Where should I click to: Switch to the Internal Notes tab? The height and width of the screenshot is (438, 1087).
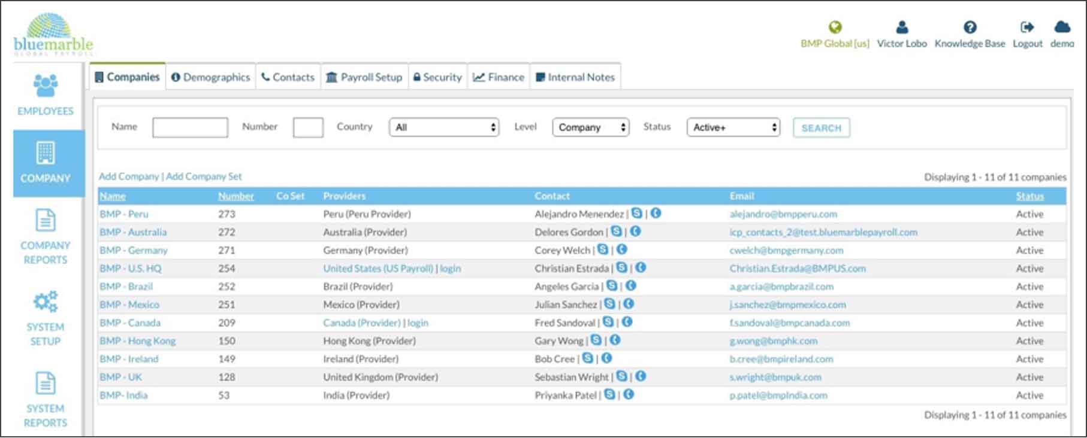pos(575,77)
